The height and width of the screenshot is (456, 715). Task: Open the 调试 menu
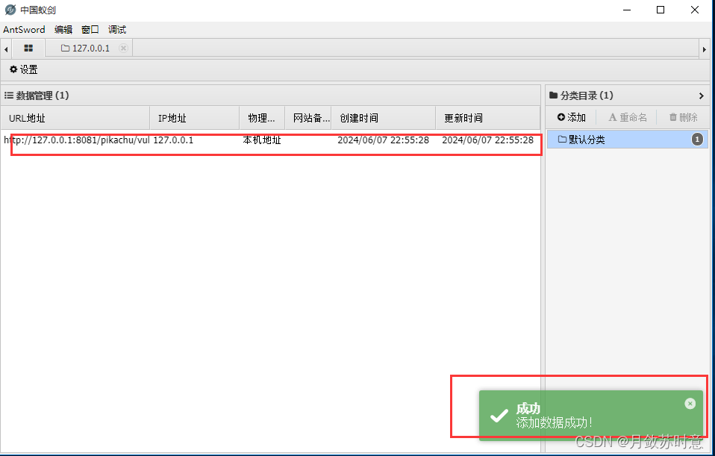(117, 30)
